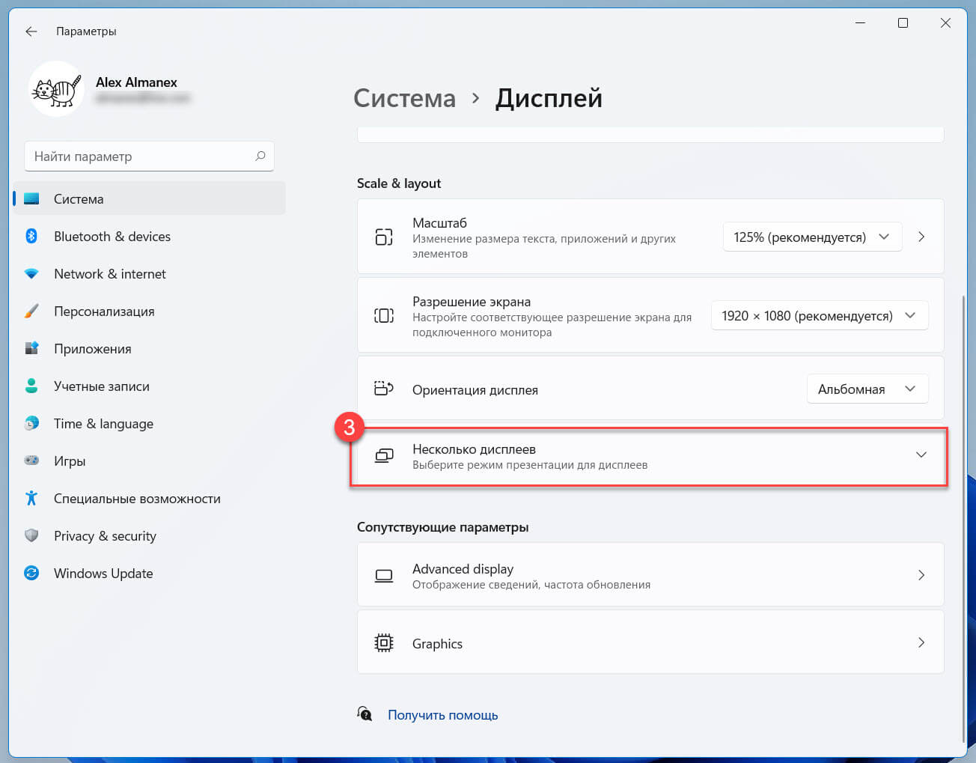Go back with the arrow icon
This screenshot has height=763, width=976.
click(31, 31)
